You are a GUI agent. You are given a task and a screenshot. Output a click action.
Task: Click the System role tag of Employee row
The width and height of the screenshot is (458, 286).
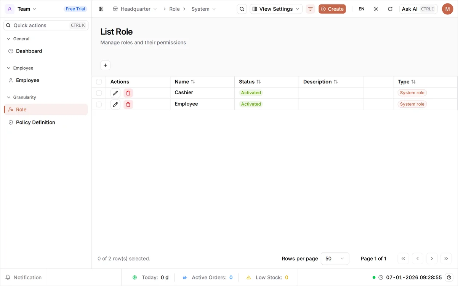click(x=412, y=104)
